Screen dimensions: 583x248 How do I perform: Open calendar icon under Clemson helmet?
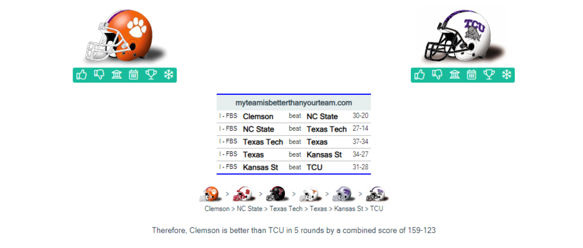pos(133,75)
